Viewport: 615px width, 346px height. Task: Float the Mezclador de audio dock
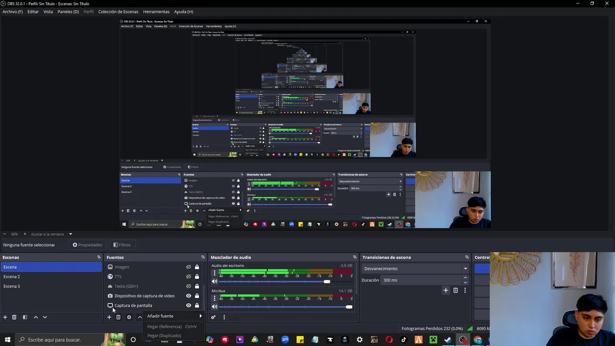click(355, 258)
